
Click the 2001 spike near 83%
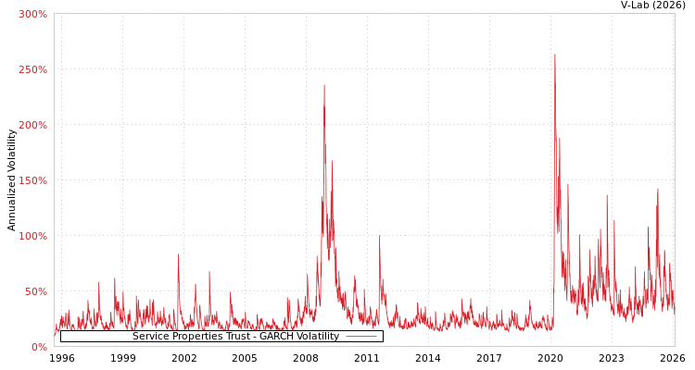coord(178,254)
